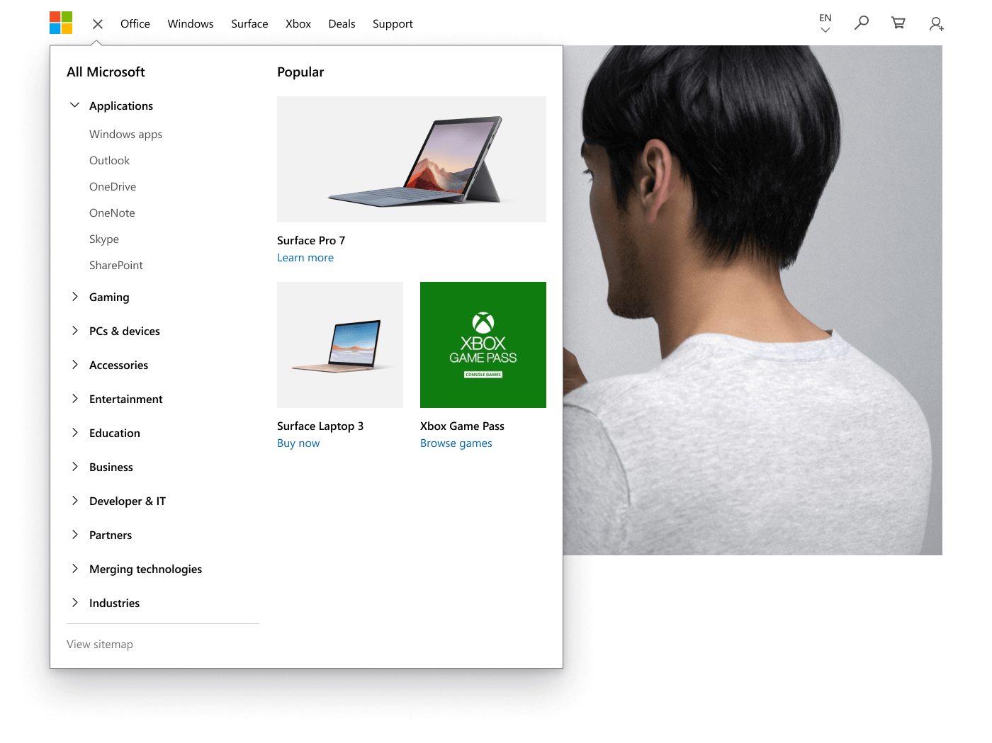Expand the PCs & devices chevron

[x=74, y=331]
